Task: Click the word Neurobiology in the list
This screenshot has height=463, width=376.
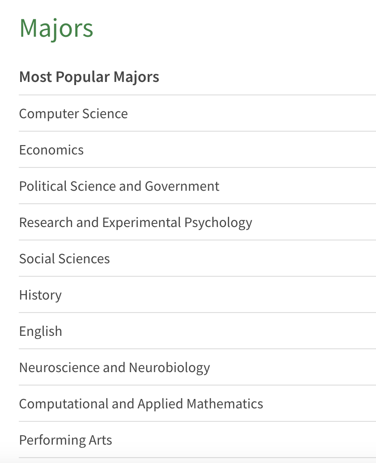Action: (x=169, y=368)
